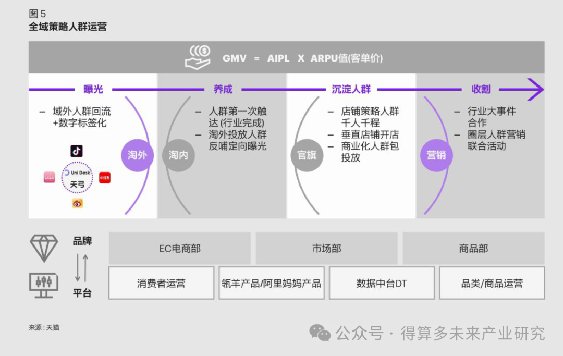Select the purple 淘外 circle
The image size is (563, 356).
click(x=137, y=155)
